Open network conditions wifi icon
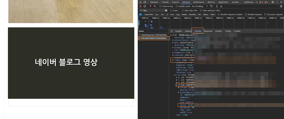The height and width of the screenshot is (119, 284). coord(211,6)
